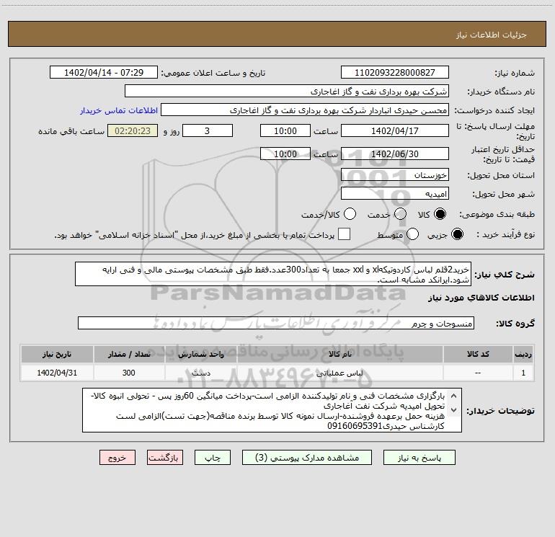555x537 pixels.
Task: Click the response deadline date 1402/04/17
Action: [395, 130]
